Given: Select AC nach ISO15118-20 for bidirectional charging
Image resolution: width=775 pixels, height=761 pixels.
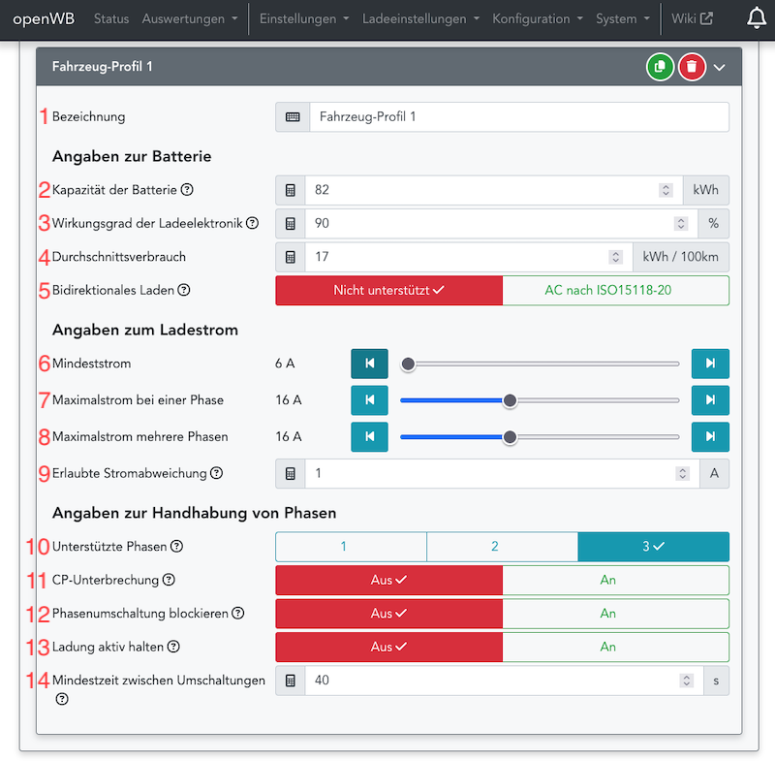Looking at the screenshot, I should click(615, 290).
